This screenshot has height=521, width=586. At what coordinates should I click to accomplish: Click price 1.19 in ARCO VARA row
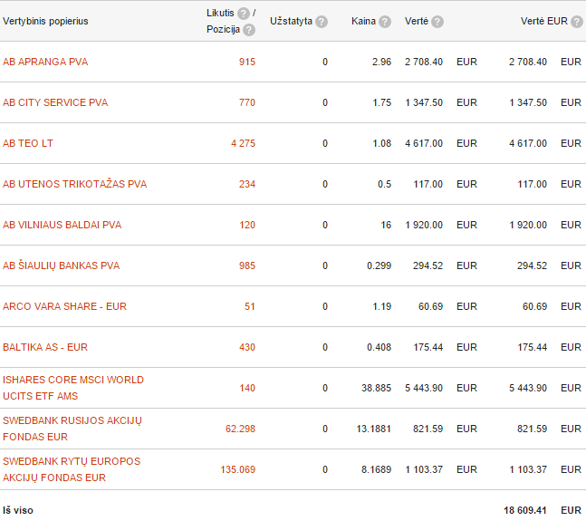point(381,306)
